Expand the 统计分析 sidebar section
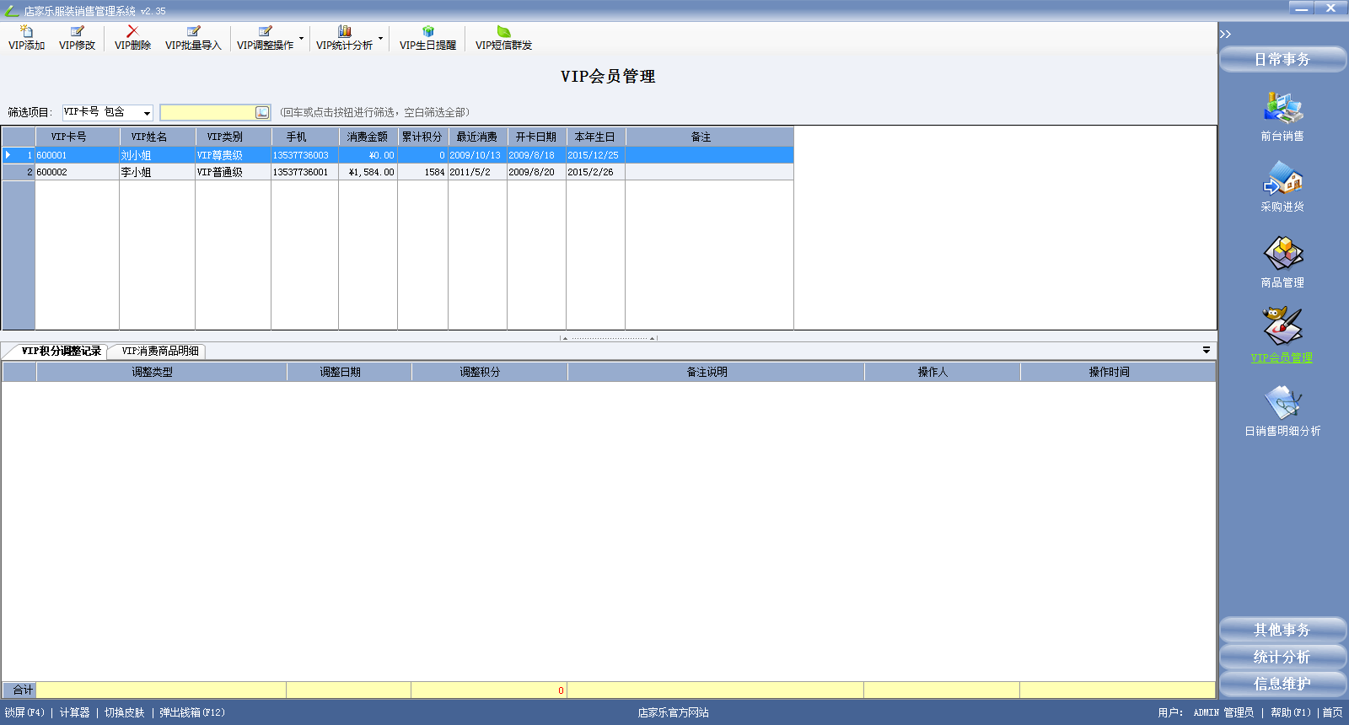Screen dimensions: 1349x725 (x=1282, y=657)
